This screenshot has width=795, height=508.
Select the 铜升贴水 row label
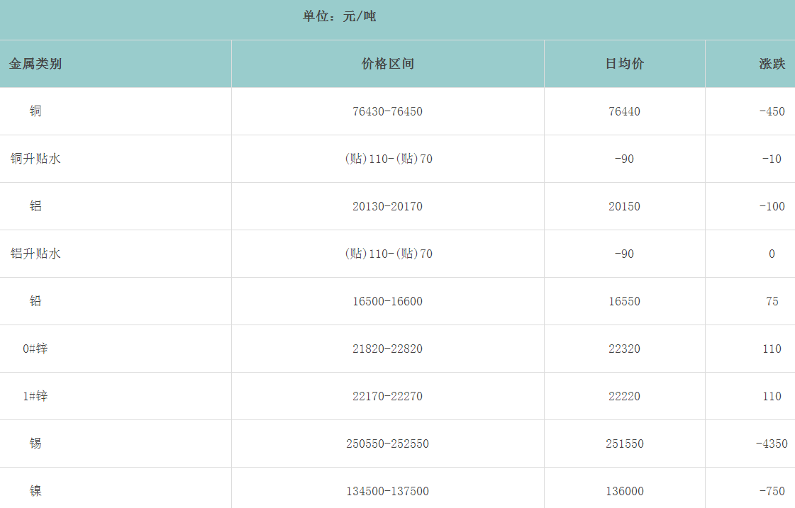[x=35, y=159]
